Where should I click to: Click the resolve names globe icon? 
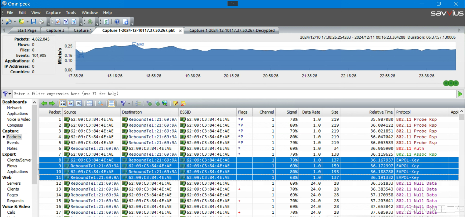165,103
